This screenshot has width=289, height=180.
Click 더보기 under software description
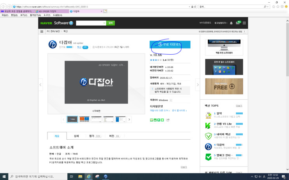click(x=184, y=167)
